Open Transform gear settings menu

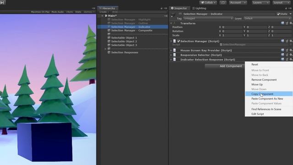(x=291, y=23)
